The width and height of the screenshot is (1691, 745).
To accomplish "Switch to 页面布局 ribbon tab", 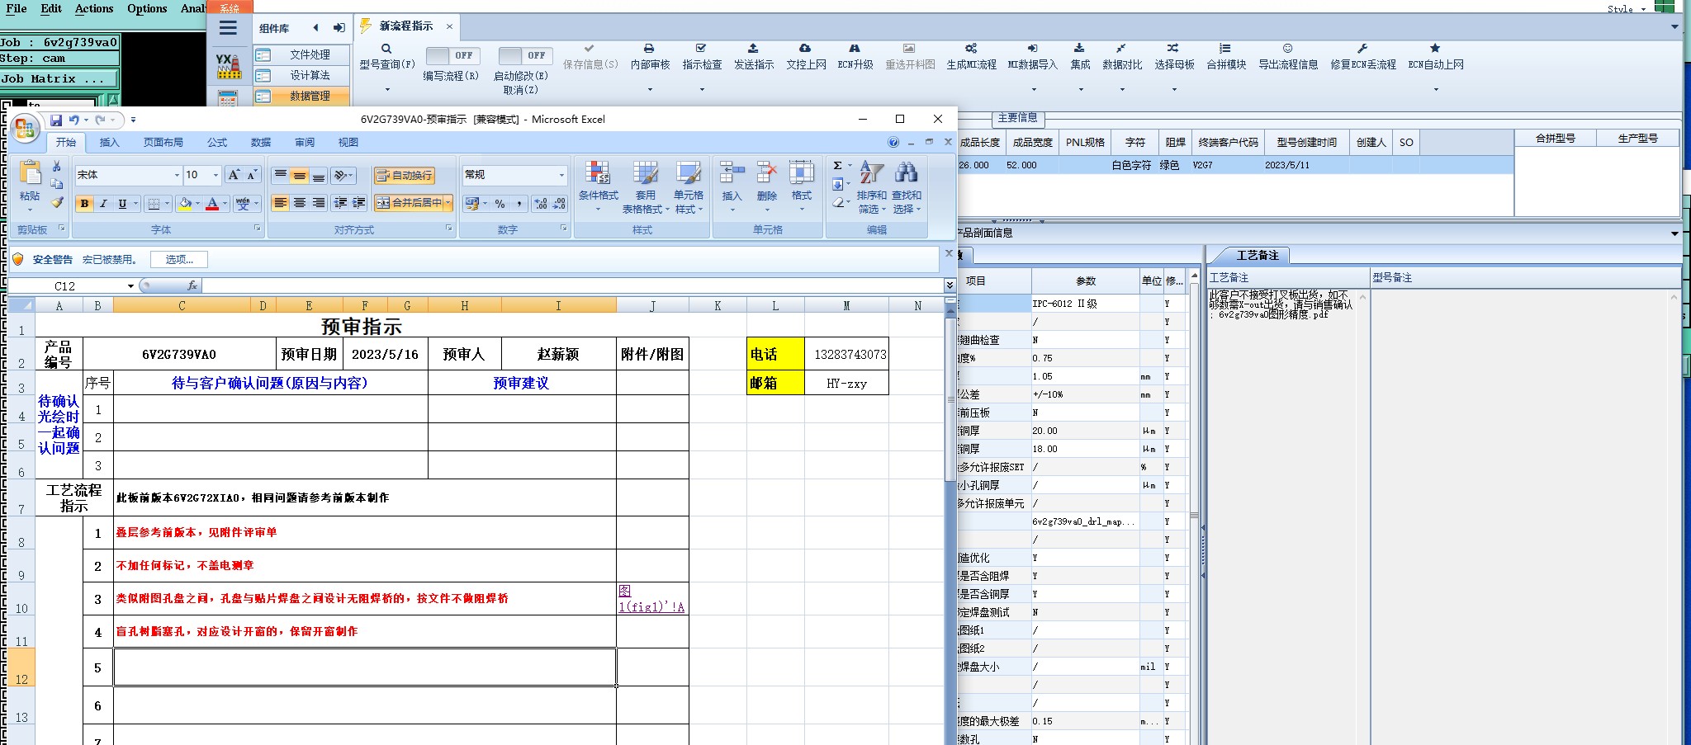I will [163, 143].
